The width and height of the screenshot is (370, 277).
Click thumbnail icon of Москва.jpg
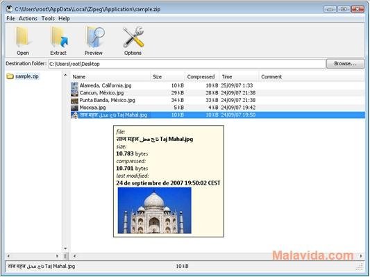click(74, 108)
